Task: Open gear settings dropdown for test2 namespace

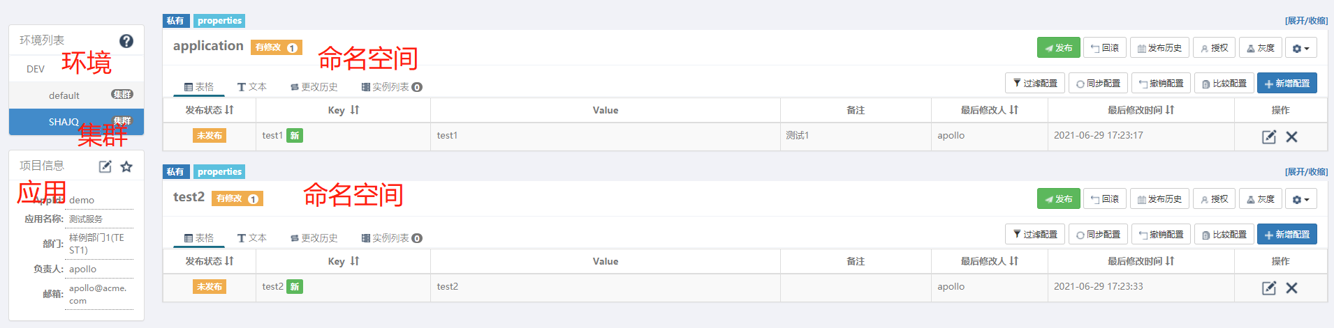Action: 1300,199
